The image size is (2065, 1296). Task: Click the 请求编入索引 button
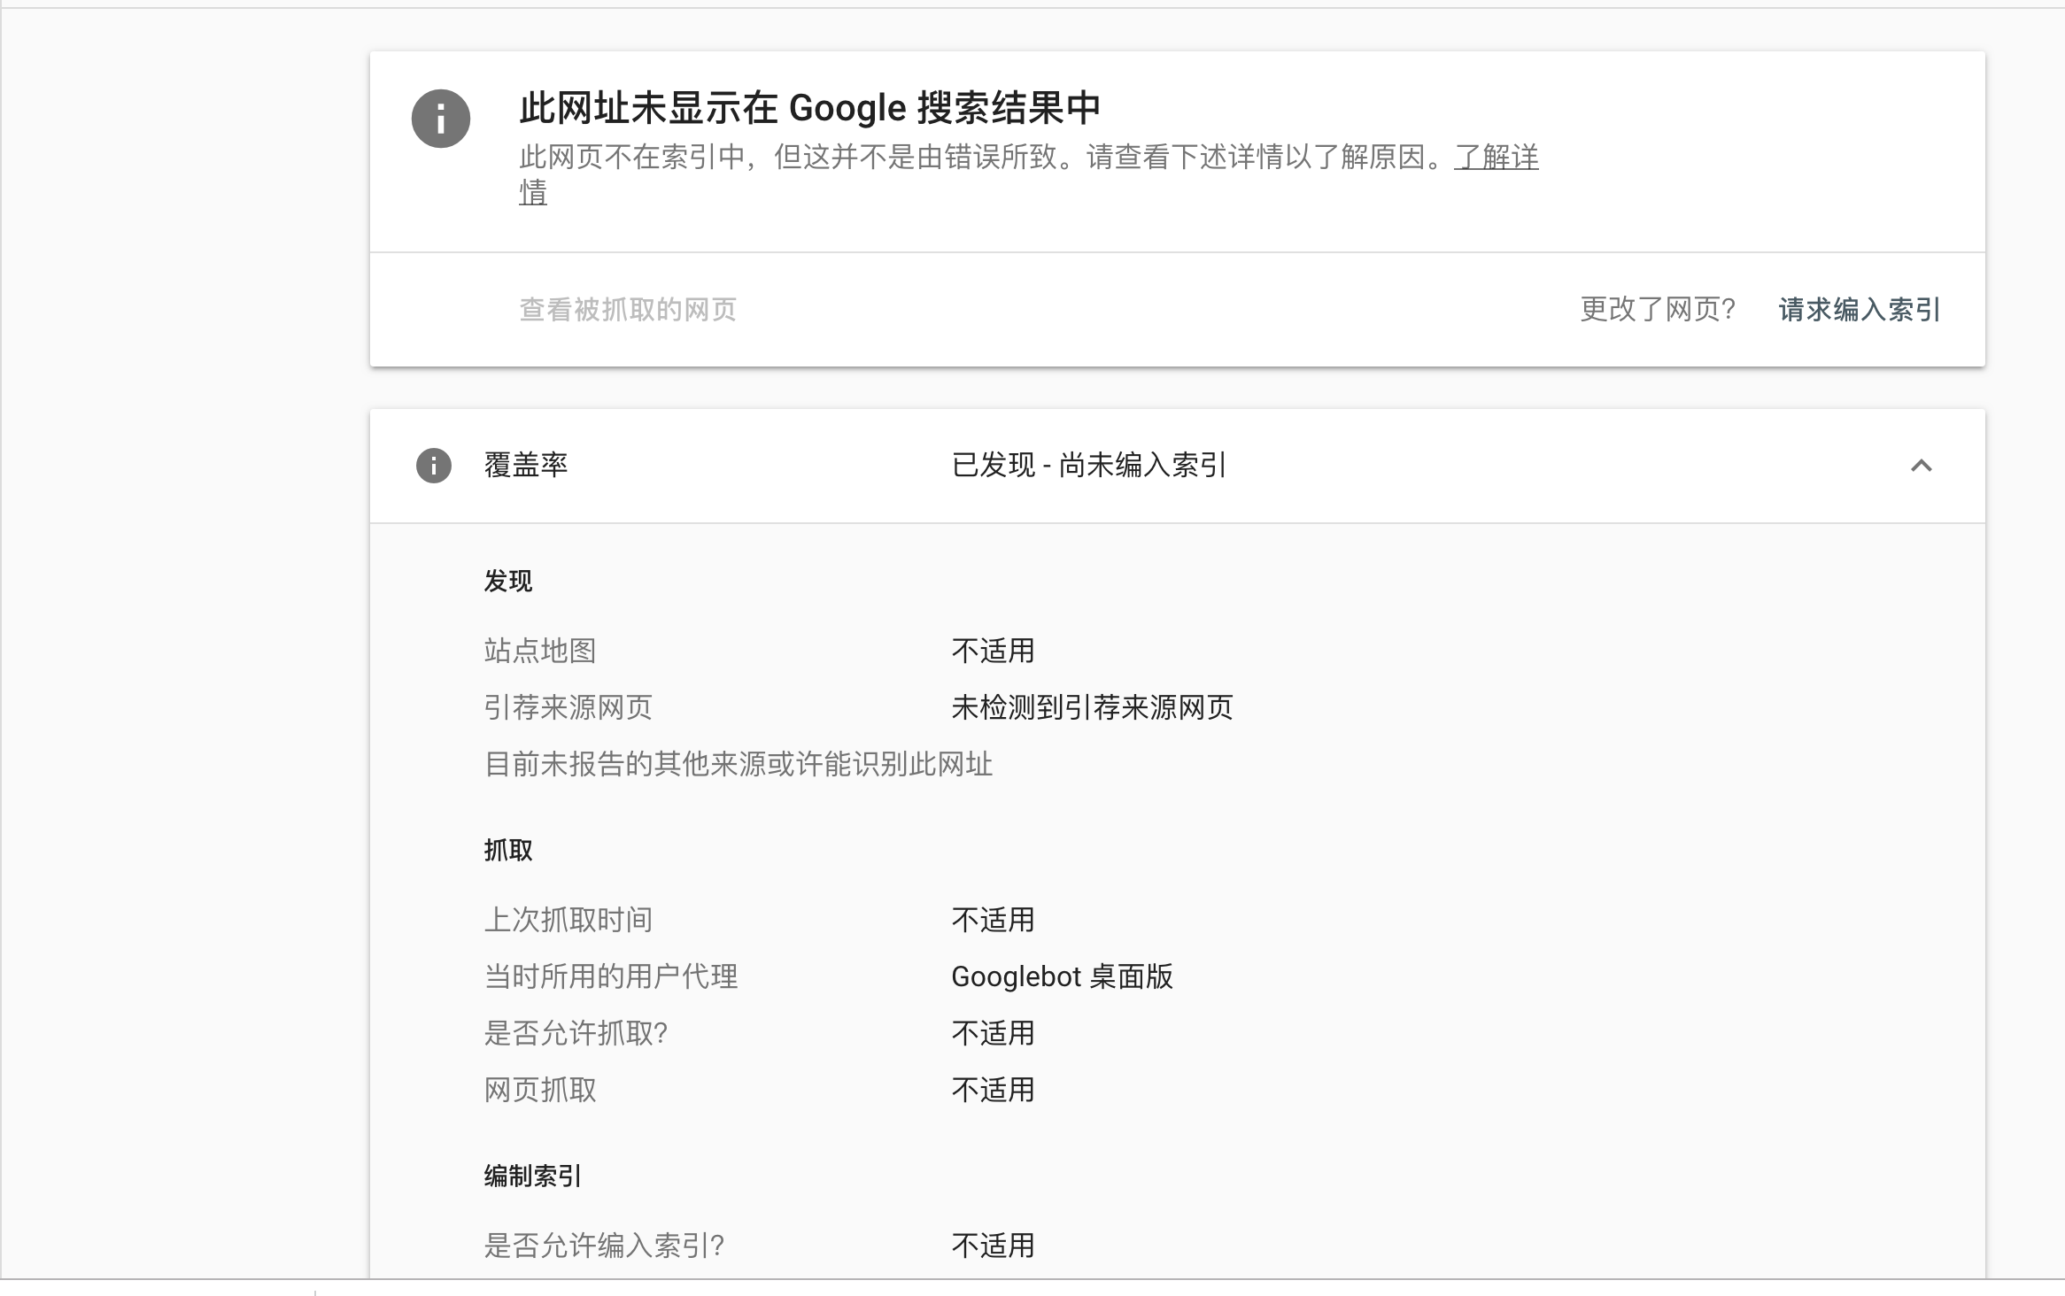(x=1859, y=309)
